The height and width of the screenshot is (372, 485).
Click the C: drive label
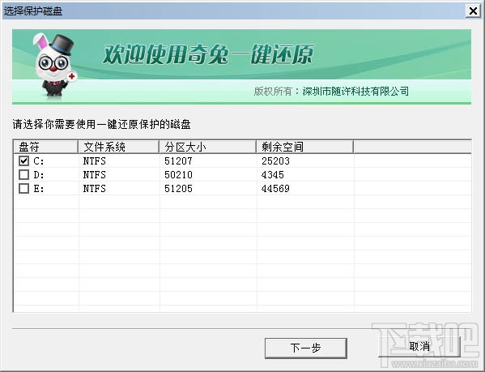[39, 161]
